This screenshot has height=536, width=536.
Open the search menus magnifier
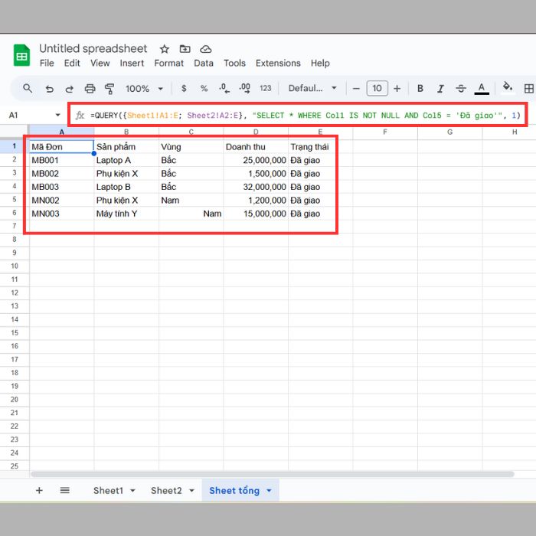click(x=28, y=89)
